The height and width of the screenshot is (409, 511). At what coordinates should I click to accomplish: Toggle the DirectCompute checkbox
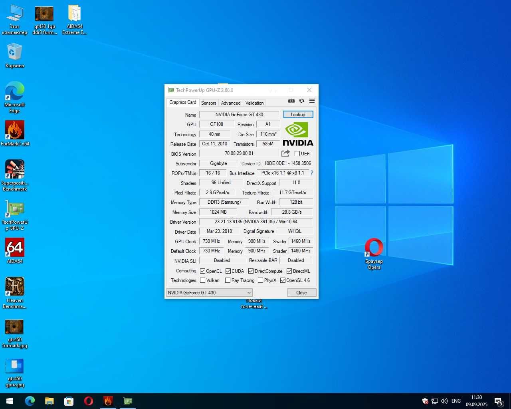(251, 271)
